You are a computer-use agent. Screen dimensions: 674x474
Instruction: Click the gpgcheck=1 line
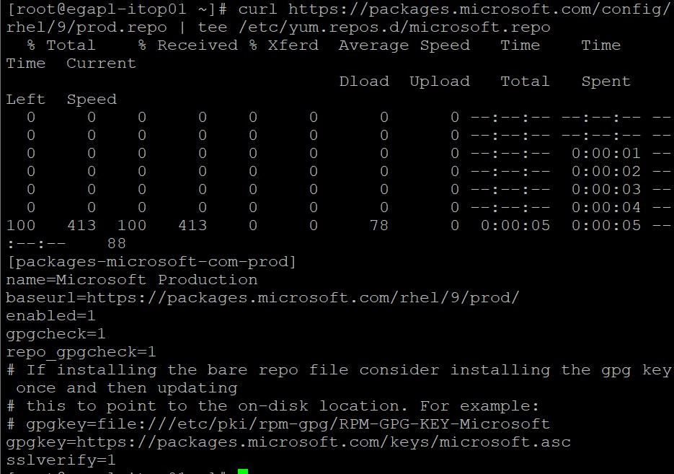click(56, 334)
